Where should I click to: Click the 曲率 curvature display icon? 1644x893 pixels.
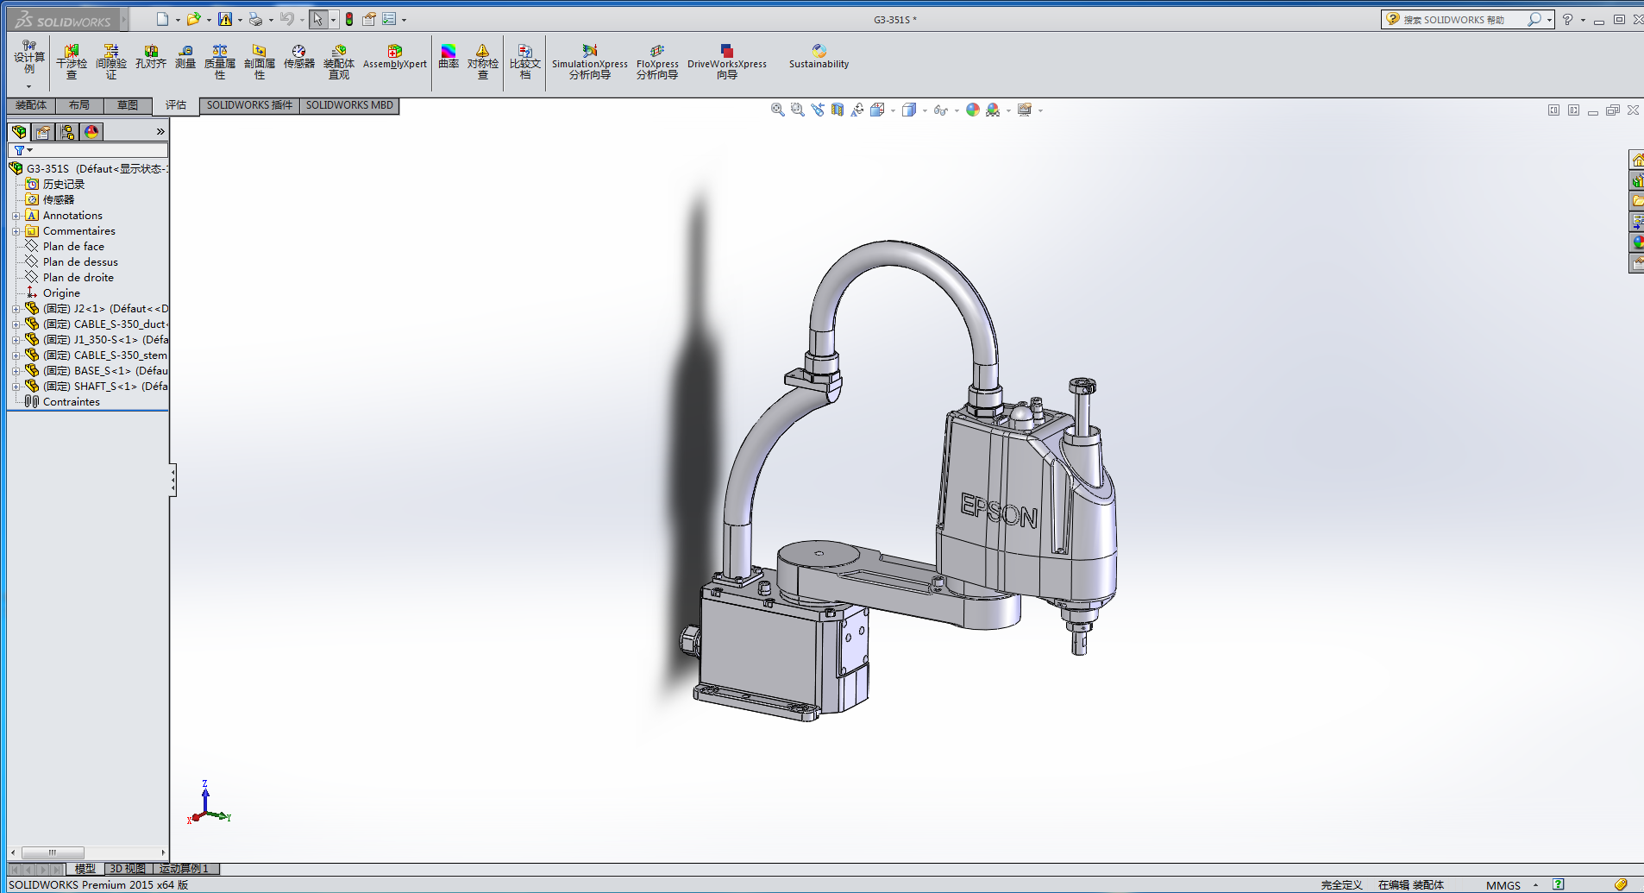click(449, 57)
